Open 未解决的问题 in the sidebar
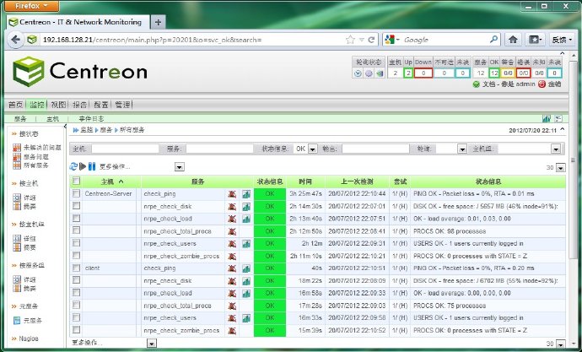 [42, 148]
